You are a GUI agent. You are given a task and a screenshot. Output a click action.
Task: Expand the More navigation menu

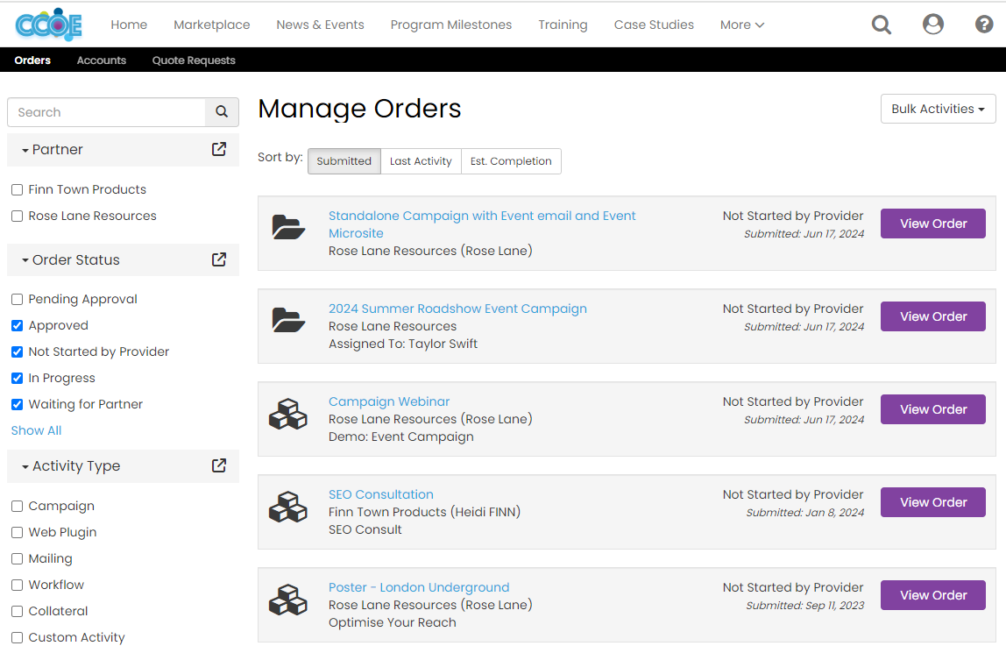pos(741,25)
